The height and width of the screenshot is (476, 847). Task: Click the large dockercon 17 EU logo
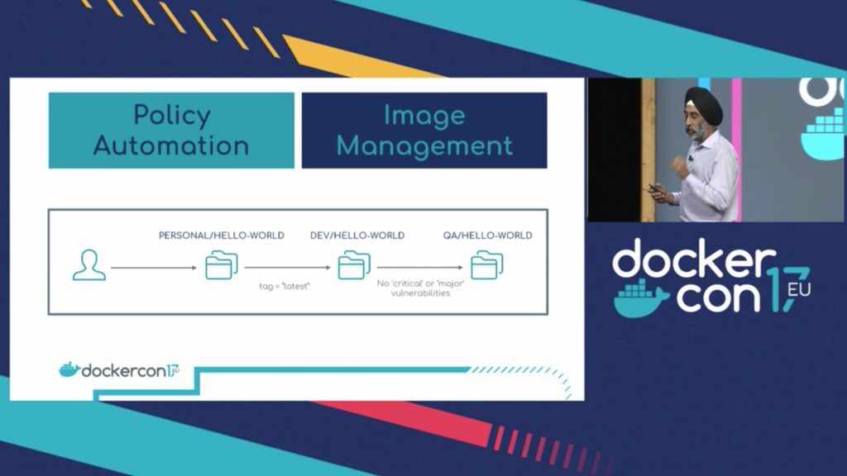click(711, 278)
